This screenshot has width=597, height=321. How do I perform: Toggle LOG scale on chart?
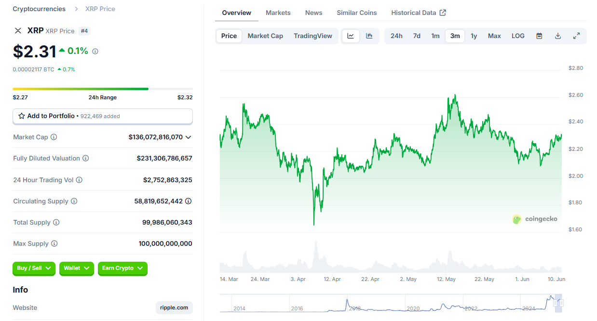pos(518,36)
